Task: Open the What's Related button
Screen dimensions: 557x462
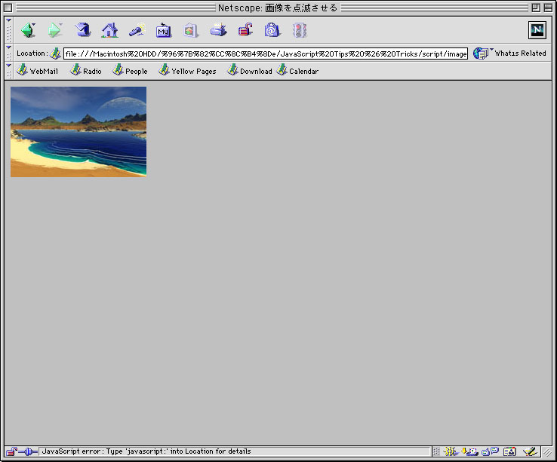Action: coord(509,54)
